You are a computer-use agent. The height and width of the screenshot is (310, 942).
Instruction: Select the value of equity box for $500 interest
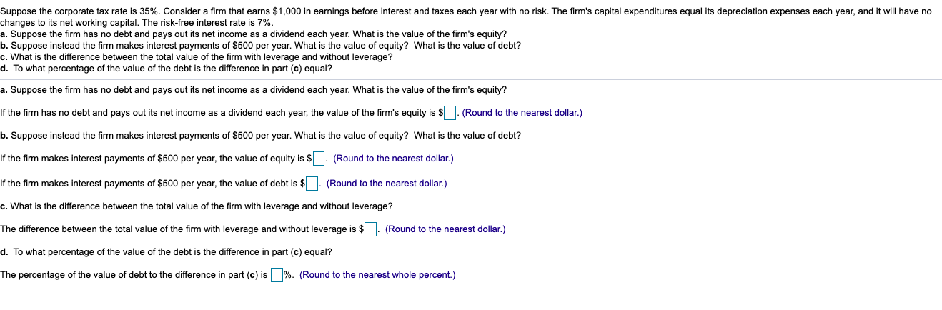point(320,159)
